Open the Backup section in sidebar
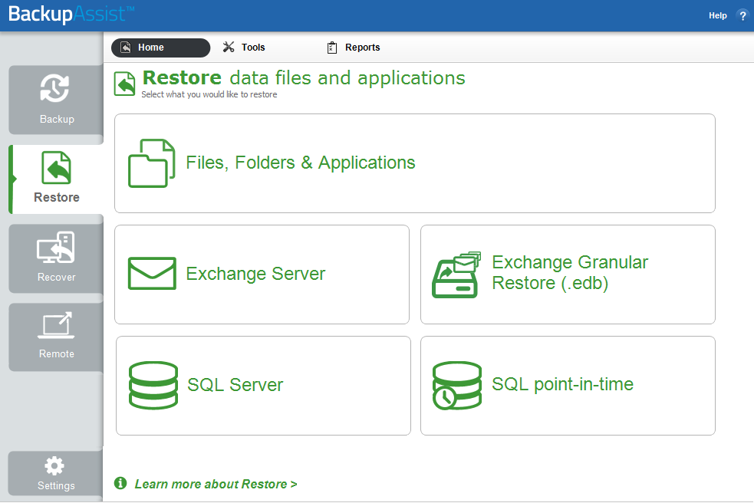754x503 pixels. click(56, 100)
